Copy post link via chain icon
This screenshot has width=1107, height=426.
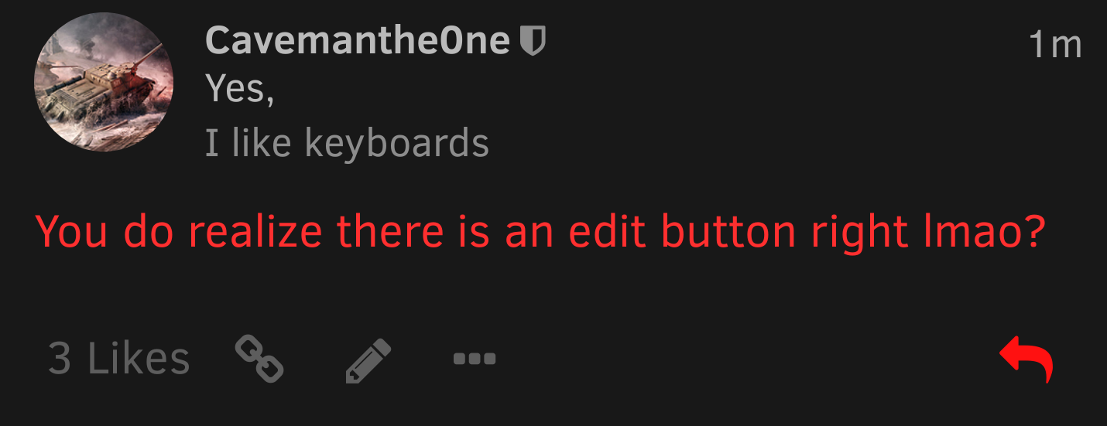click(259, 359)
